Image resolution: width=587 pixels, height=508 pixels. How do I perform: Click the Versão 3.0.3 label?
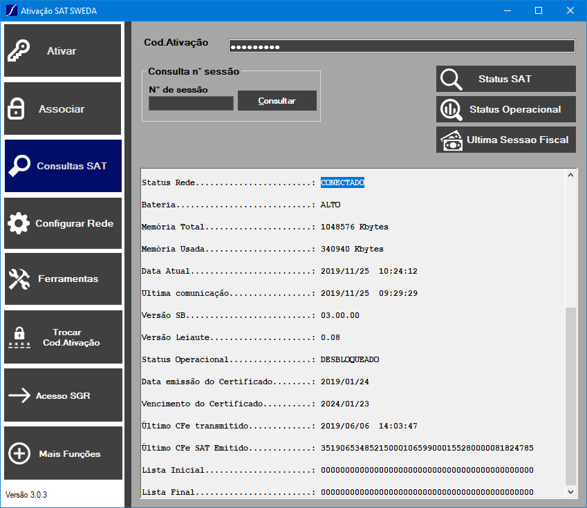point(26,495)
